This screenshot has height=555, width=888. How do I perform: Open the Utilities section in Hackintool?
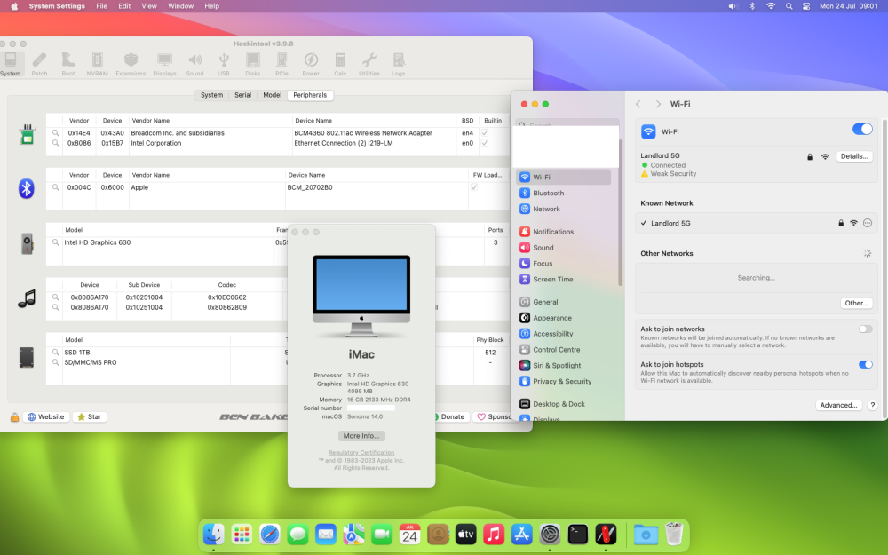[369, 64]
